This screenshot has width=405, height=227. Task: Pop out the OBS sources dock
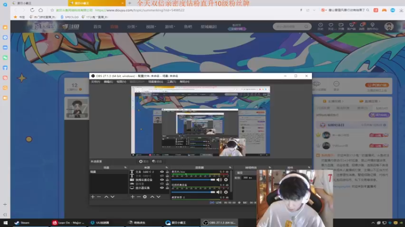(167, 167)
